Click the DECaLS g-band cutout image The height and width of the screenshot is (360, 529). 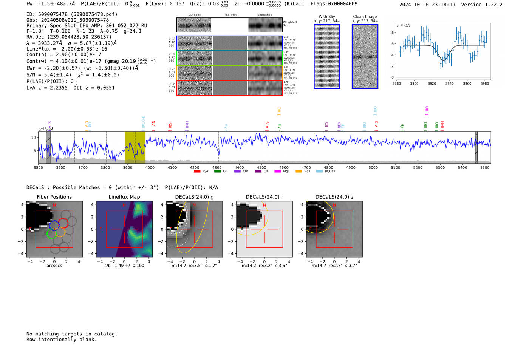pyautogui.click(x=194, y=229)
